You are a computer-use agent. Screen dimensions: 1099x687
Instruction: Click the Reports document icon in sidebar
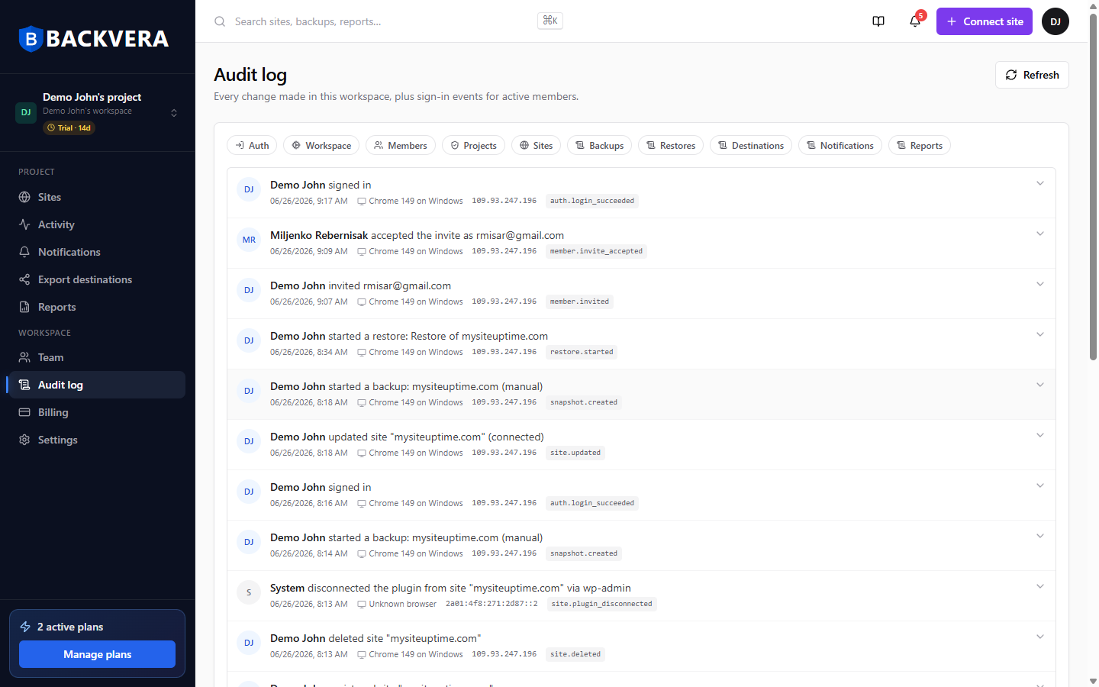24,307
